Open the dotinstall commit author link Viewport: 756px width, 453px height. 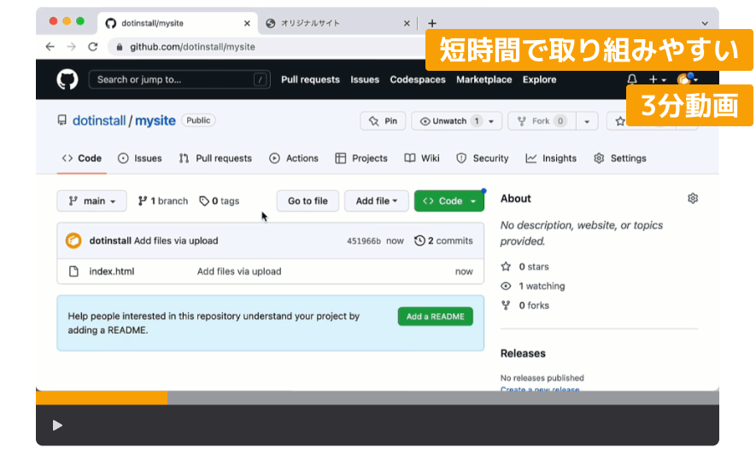110,241
